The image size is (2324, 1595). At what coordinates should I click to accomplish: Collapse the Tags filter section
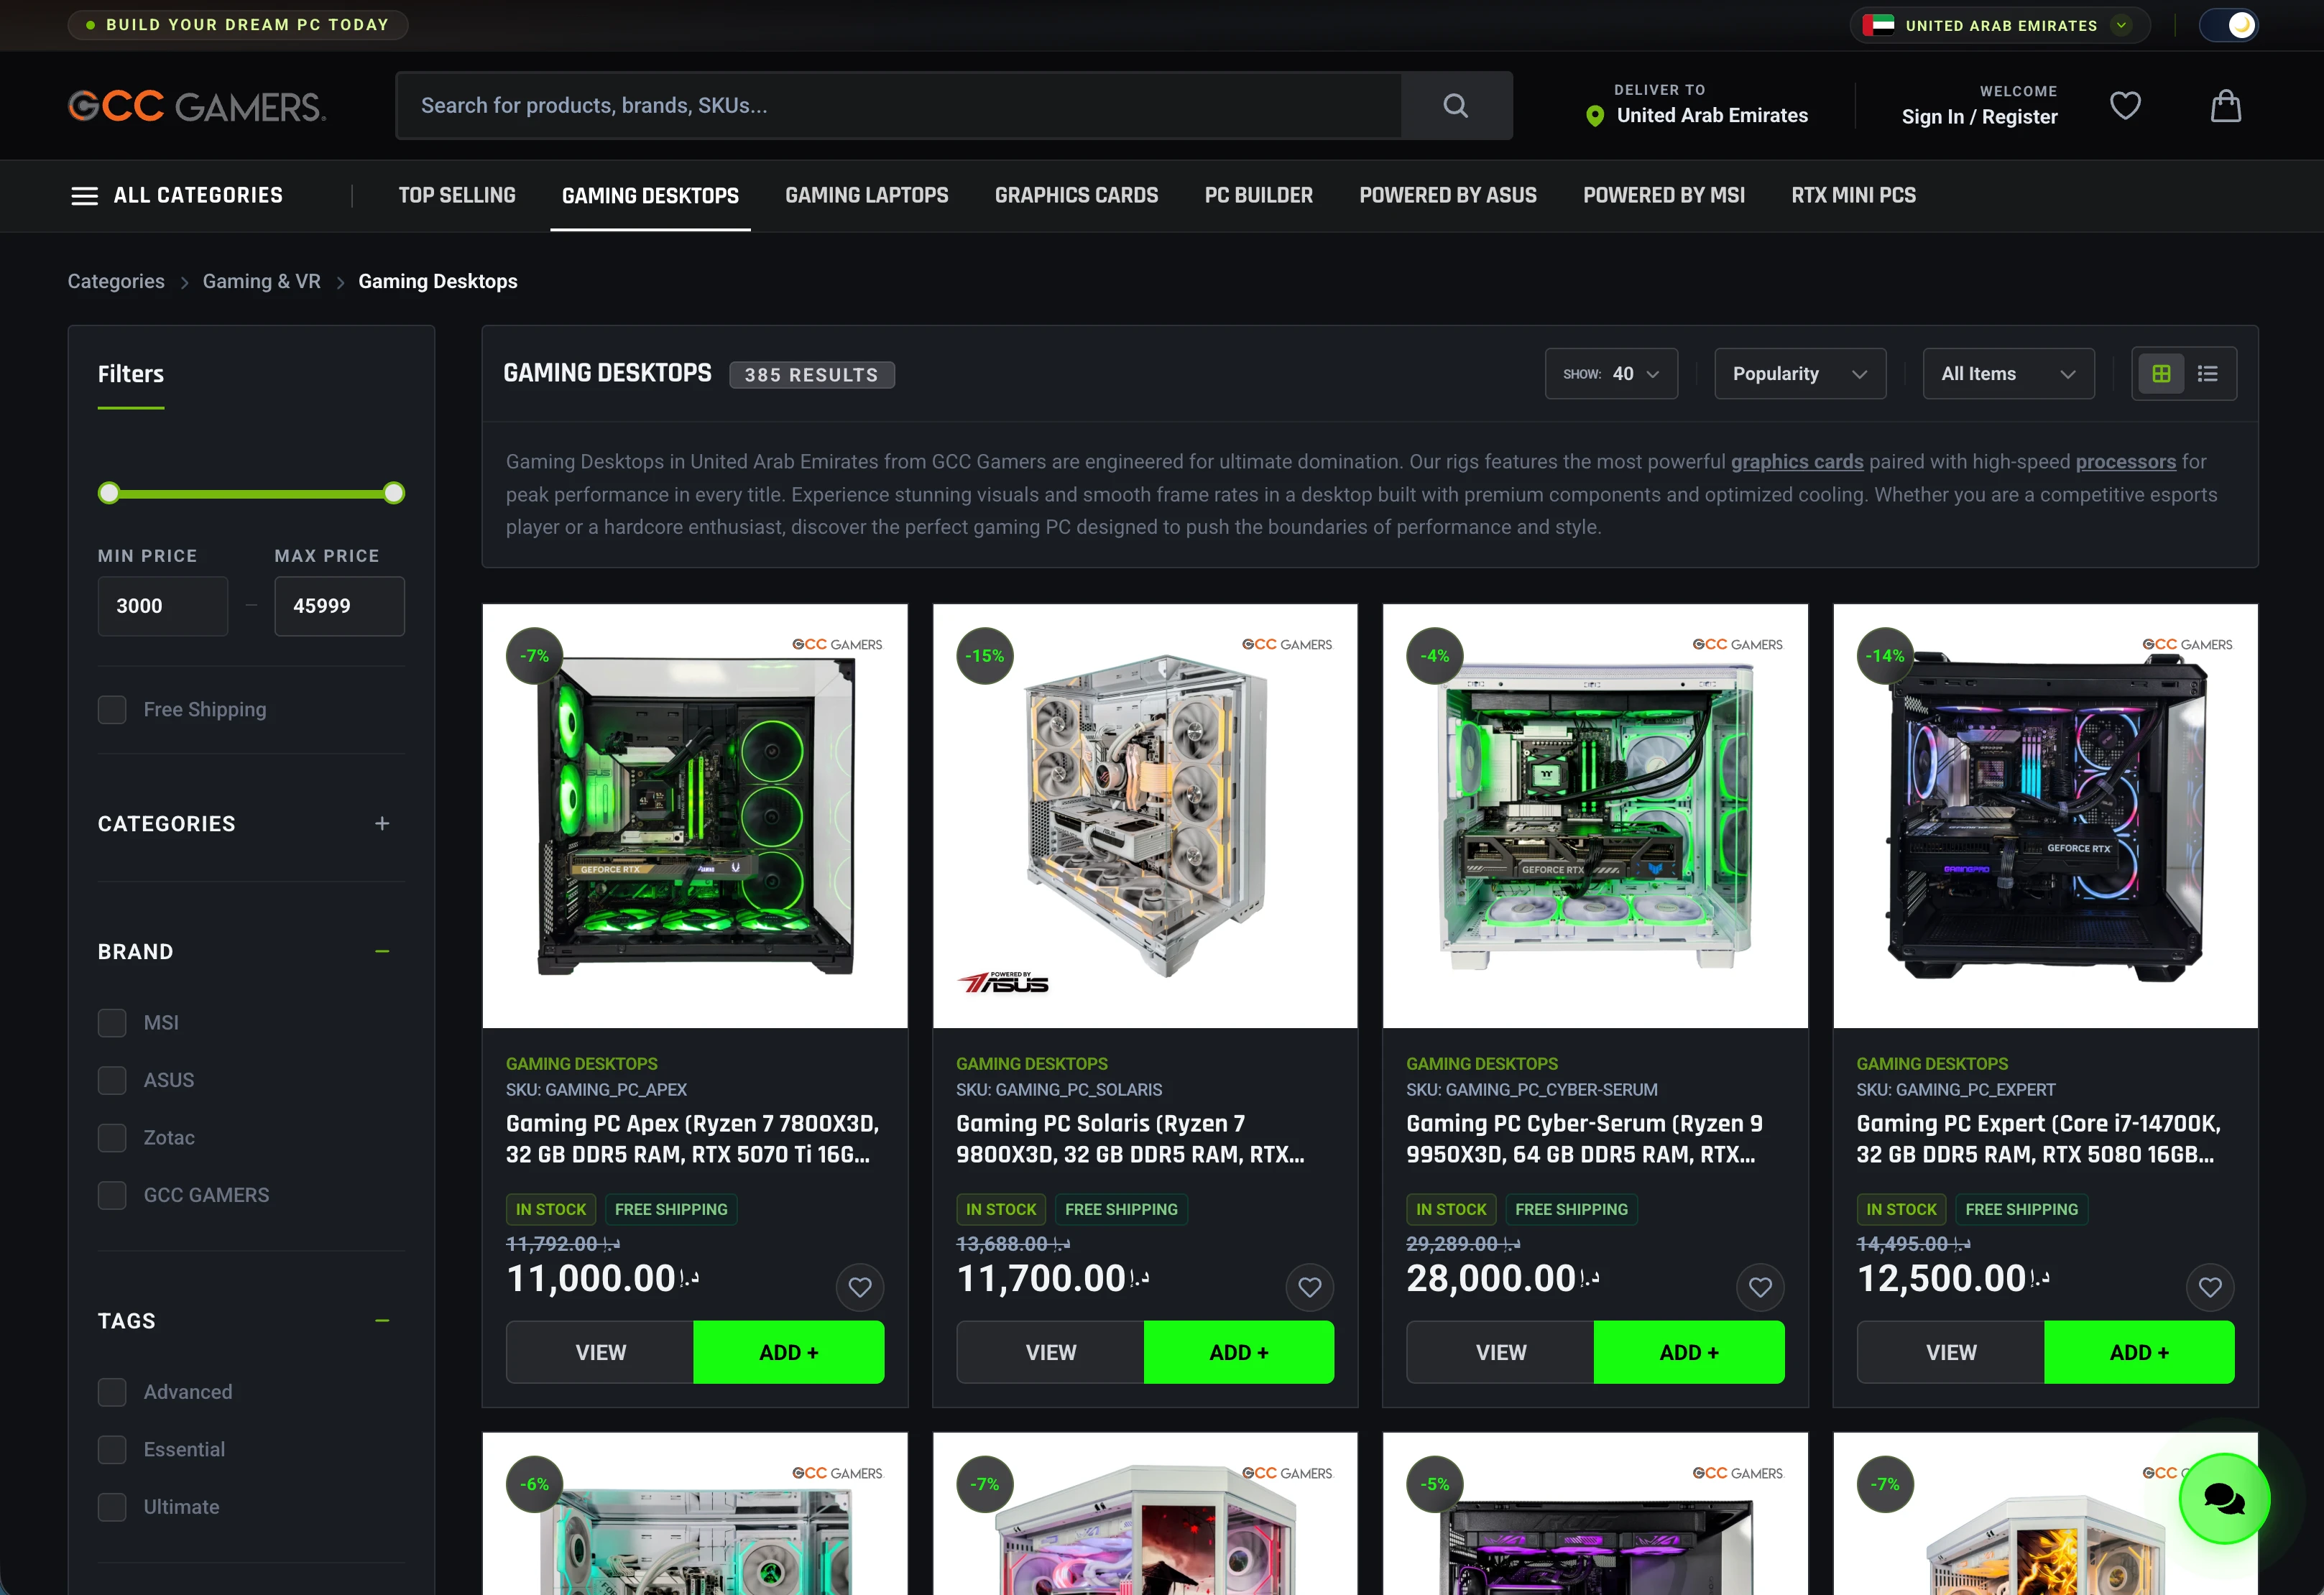pos(382,1321)
